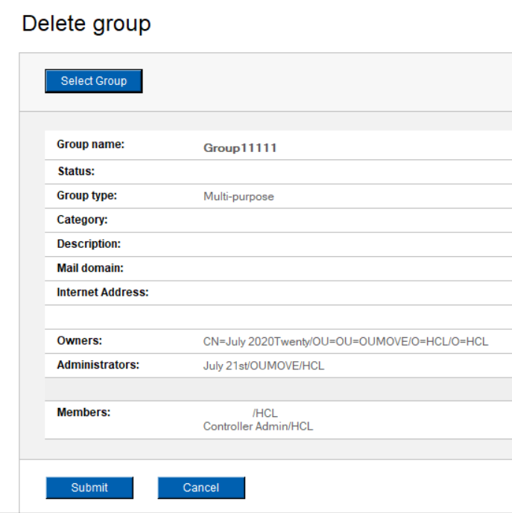Click the Status label
The width and height of the screenshot is (512, 513).
point(76,171)
